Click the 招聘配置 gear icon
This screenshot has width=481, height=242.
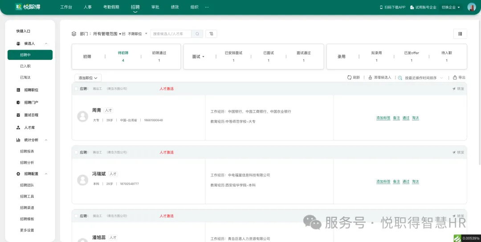[x=18, y=174]
